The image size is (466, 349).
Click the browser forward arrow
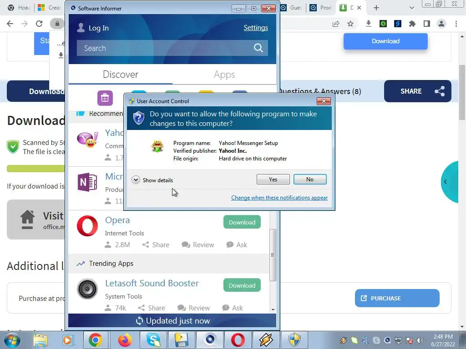[x=25, y=24]
